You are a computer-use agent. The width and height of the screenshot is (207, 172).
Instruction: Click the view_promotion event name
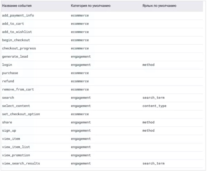[x=16, y=155]
